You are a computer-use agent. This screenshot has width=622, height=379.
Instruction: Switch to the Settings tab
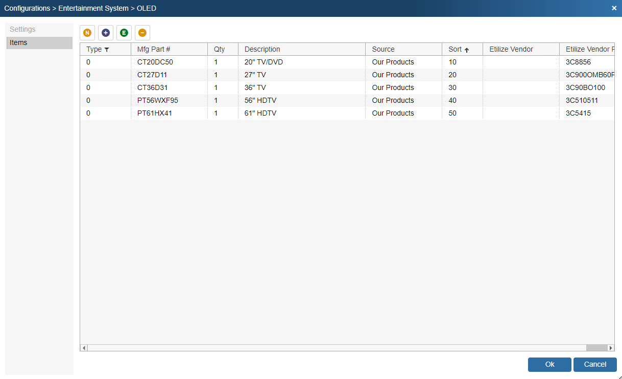(x=22, y=30)
